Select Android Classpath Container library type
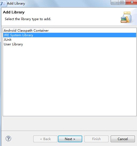137x146 pixels. (70, 31)
